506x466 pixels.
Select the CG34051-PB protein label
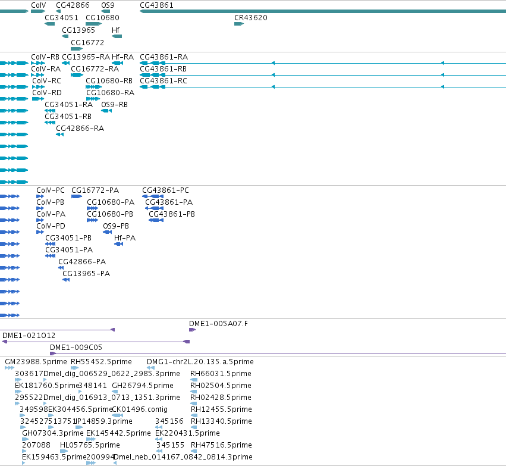[x=68, y=238]
